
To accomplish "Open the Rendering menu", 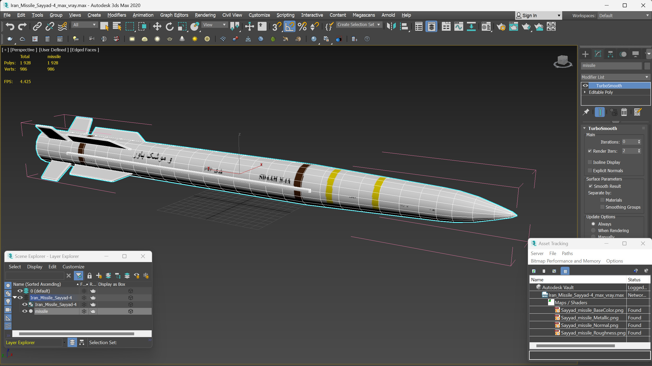I will click(x=205, y=15).
